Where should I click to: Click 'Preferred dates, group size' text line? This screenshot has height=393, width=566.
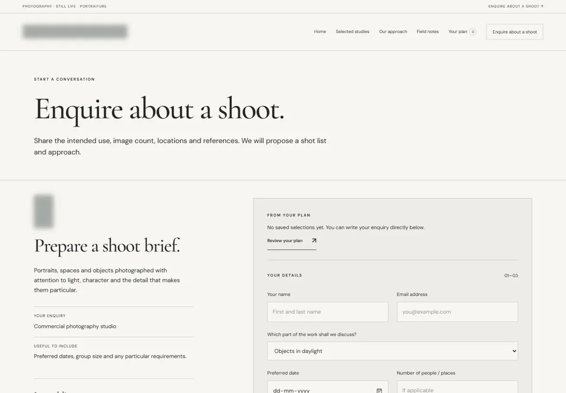click(110, 356)
